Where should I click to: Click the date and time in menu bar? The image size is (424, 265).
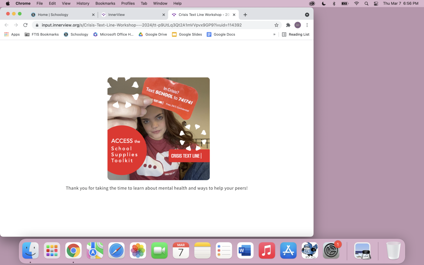point(401,3)
